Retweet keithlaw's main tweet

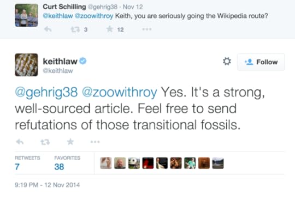(x=45, y=142)
